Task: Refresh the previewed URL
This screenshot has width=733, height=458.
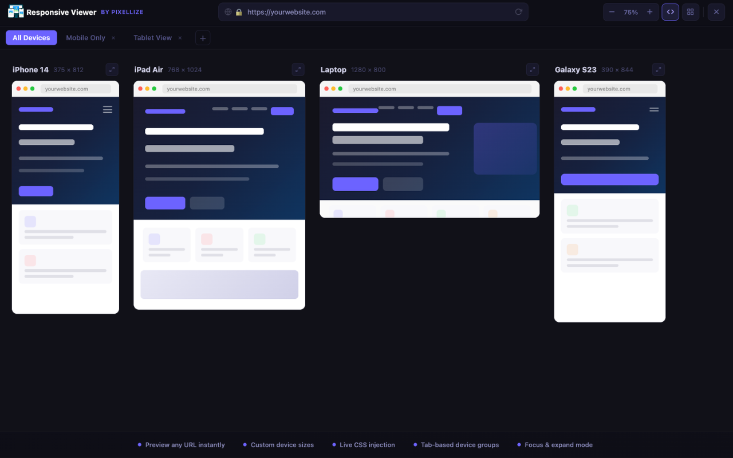Action: coord(518,11)
